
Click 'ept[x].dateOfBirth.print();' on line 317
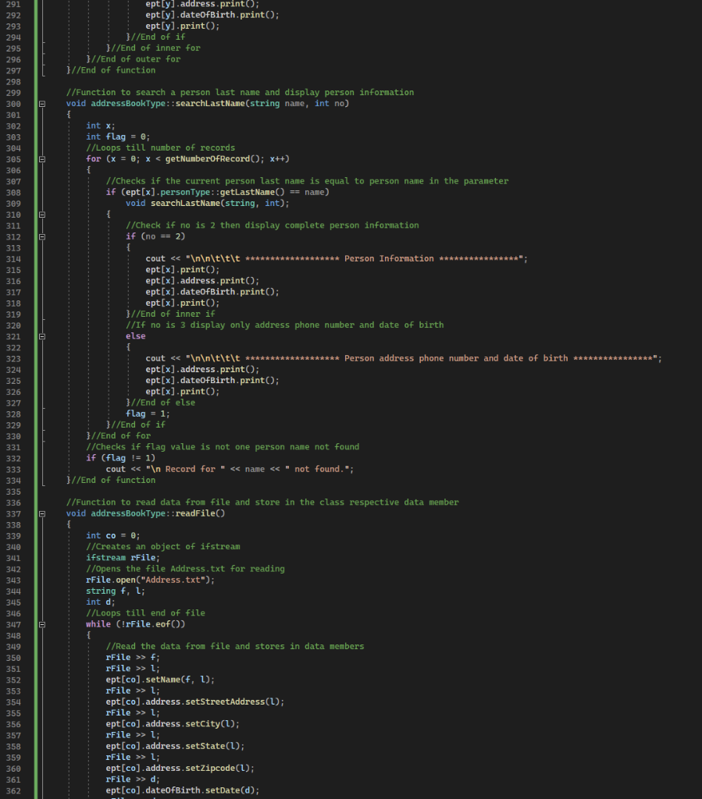(212, 292)
